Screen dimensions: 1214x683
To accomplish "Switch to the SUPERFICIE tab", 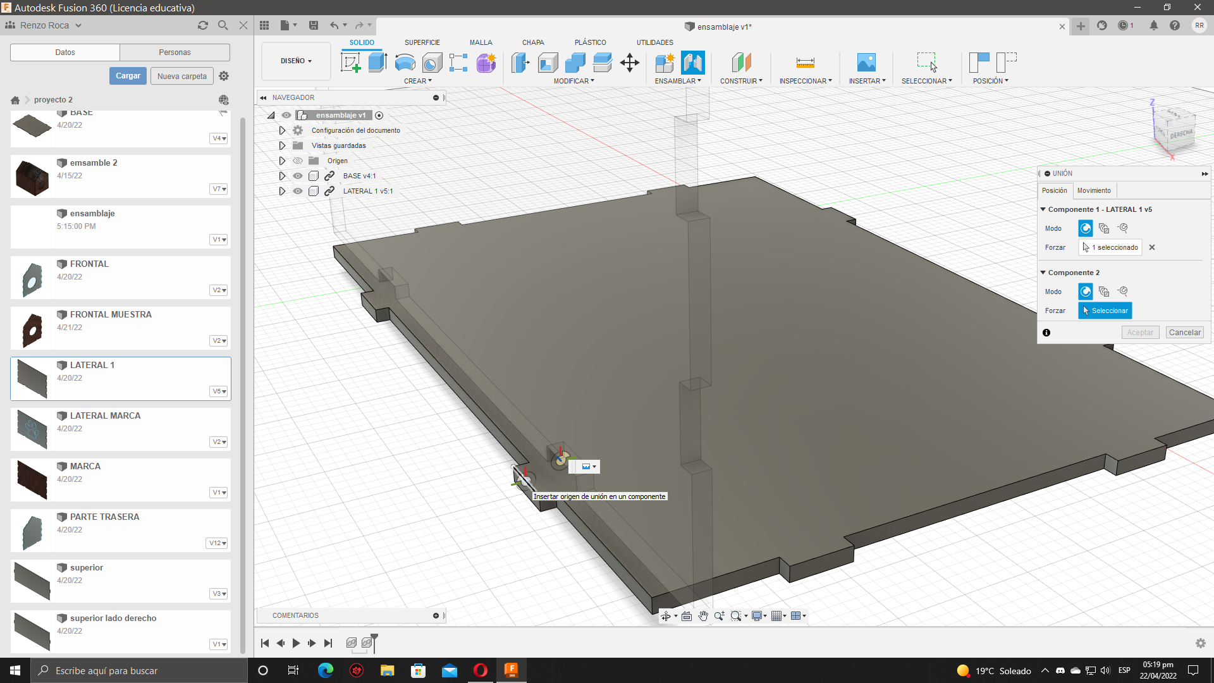I will 422,42.
